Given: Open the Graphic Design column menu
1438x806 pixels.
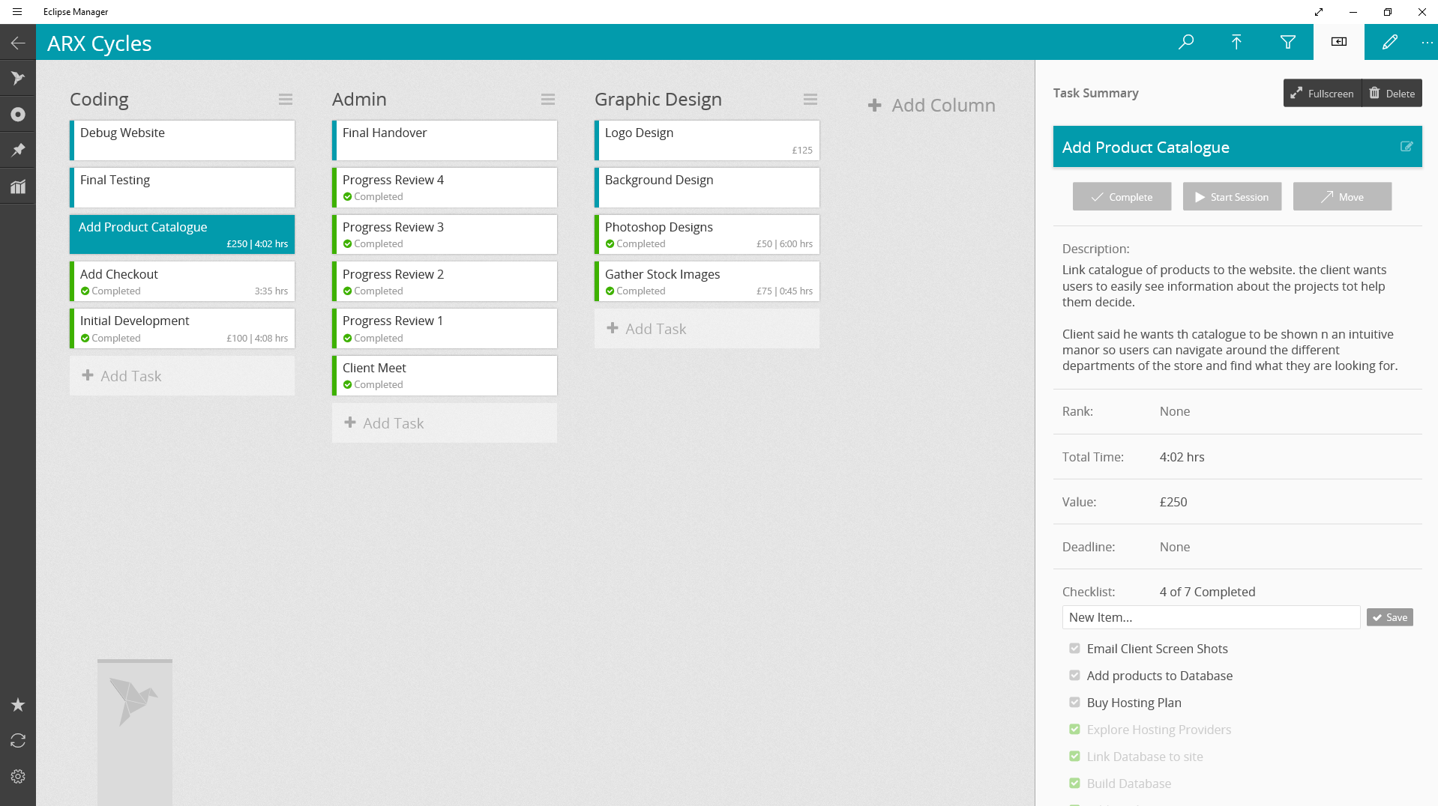Looking at the screenshot, I should [x=810, y=100].
